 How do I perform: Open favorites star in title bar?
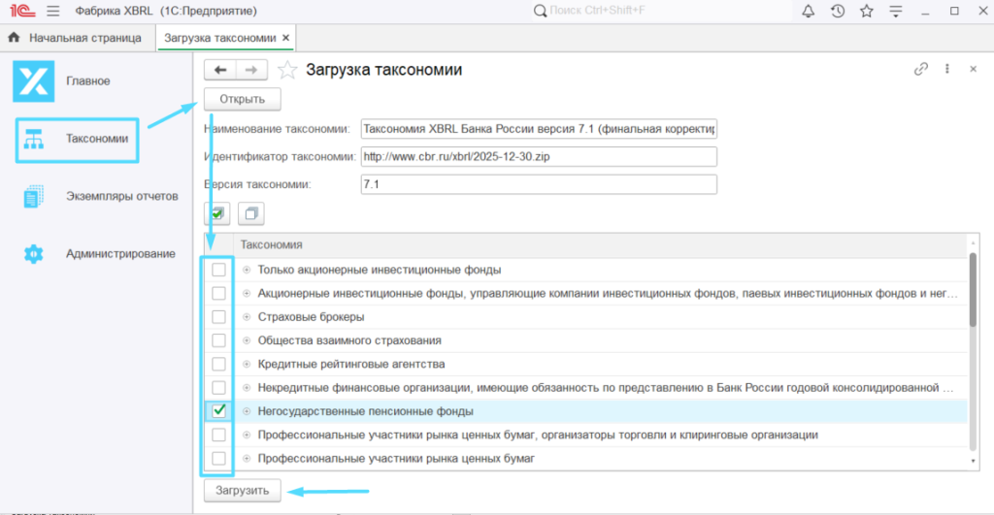point(867,11)
